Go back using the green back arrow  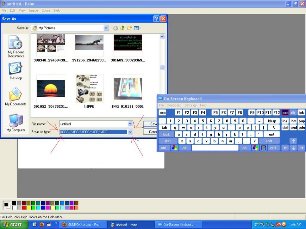point(116,28)
